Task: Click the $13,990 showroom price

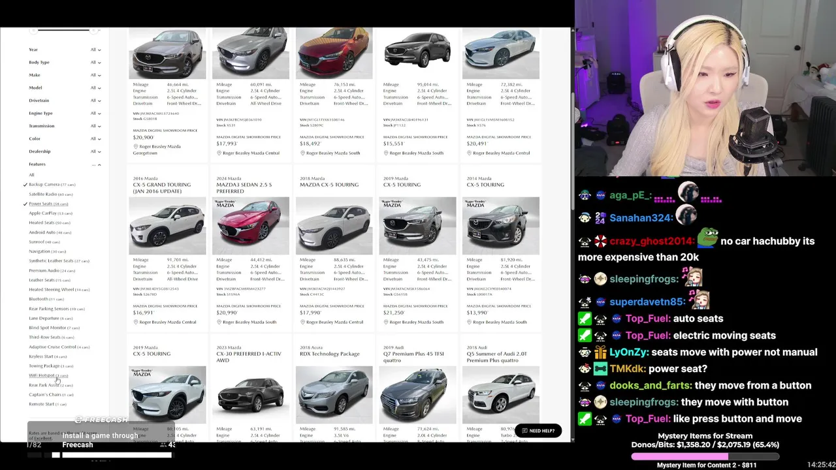Action: [x=477, y=313]
